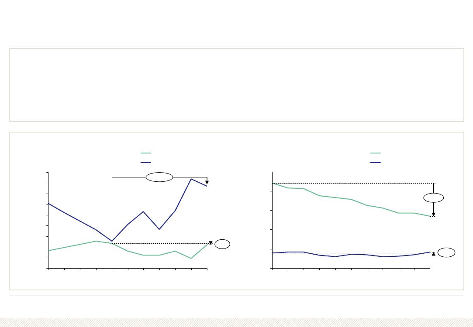Click the blue legend swatch above the volatile-line chart
The width and height of the screenshot is (473, 327).
point(146,163)
